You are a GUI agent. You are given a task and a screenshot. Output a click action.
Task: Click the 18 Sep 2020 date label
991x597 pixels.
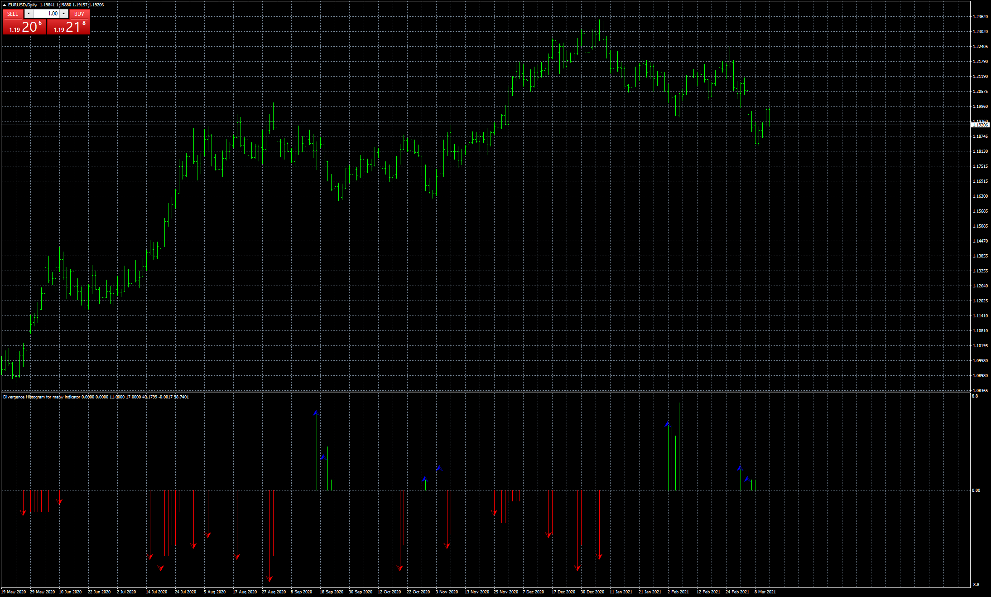332,592
